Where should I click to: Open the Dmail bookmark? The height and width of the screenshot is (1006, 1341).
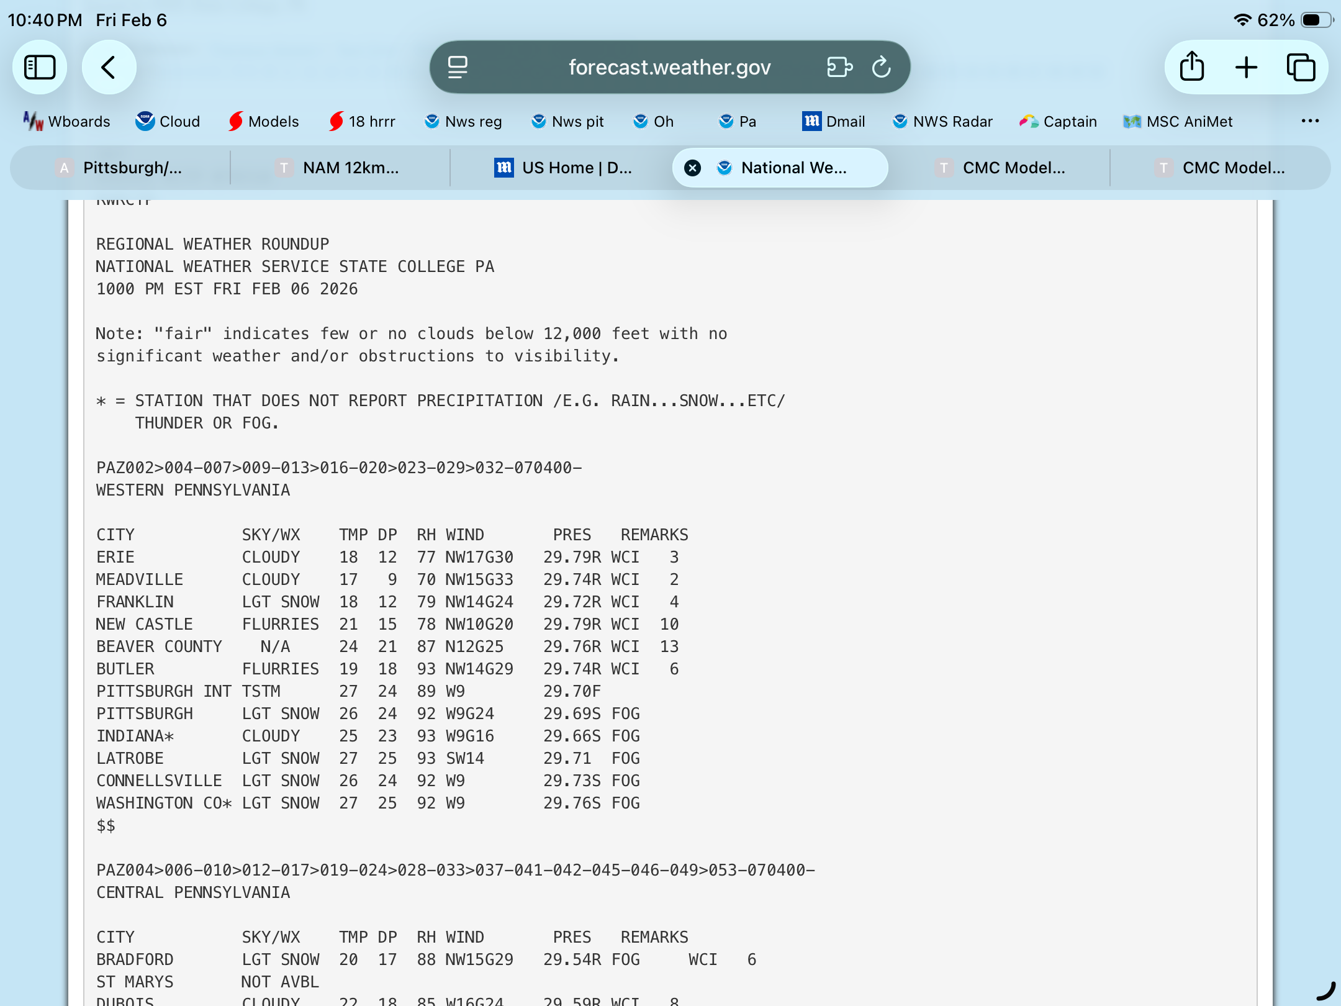[x=833, y=121]
